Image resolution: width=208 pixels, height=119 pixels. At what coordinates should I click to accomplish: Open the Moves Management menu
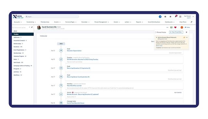click(x=101, y=22)
